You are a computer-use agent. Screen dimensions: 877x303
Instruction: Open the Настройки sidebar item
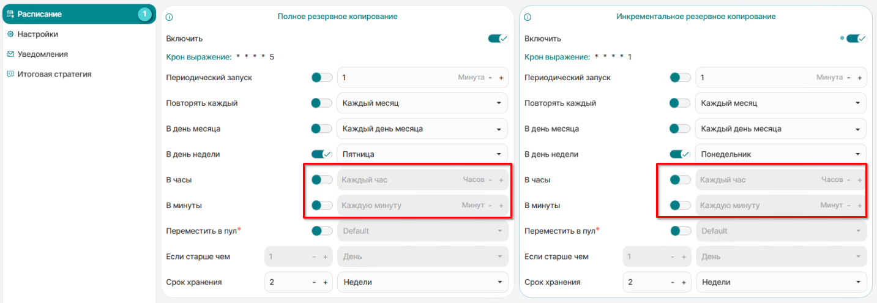coord(37,34)
